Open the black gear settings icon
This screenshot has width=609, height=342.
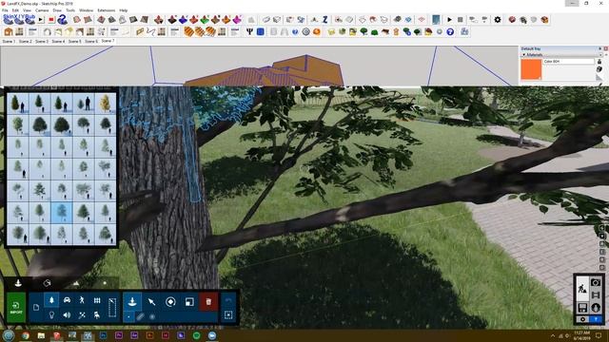pos(498,19)
